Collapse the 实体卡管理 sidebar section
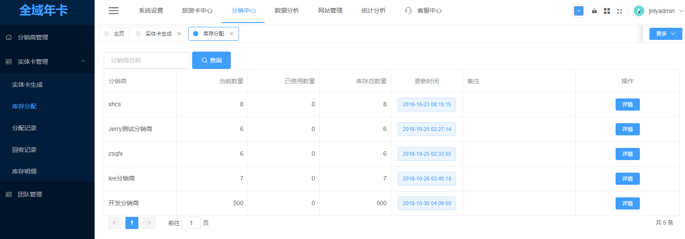 pyautogui.click(x=83, y=62)
